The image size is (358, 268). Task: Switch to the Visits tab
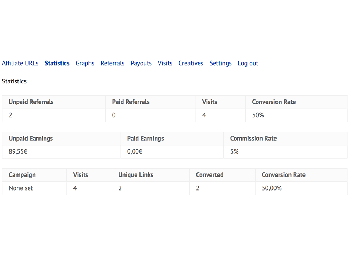pyautogui.click(x=165, y=63)
